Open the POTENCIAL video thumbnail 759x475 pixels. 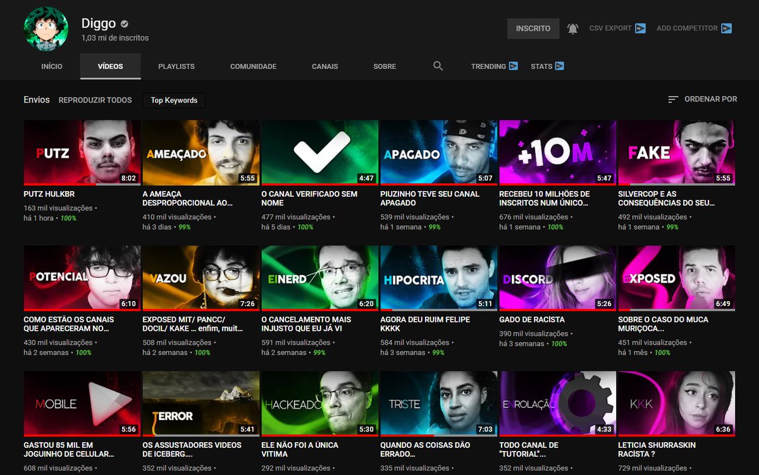82,278
